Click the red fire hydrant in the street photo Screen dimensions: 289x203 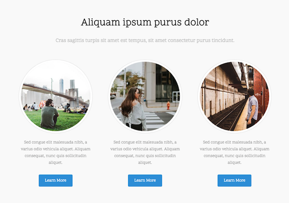click(x=168, y=106)
